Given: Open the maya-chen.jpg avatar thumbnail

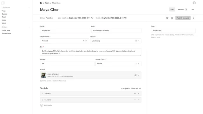Looking at the screenshot, I should tap(44, 75).
